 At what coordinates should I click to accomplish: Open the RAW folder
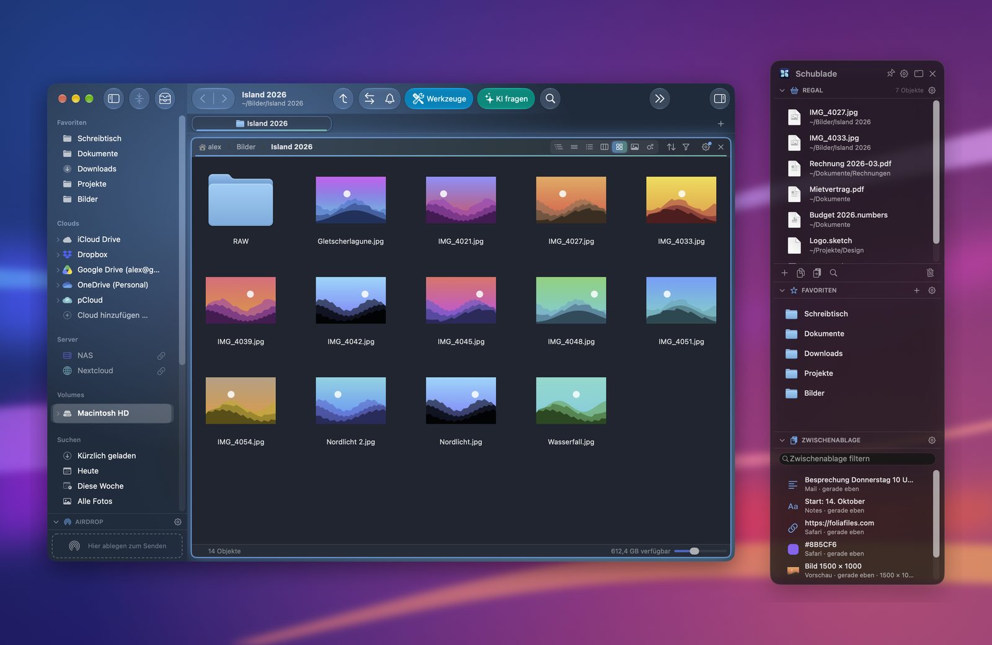(x=241, y=200)
